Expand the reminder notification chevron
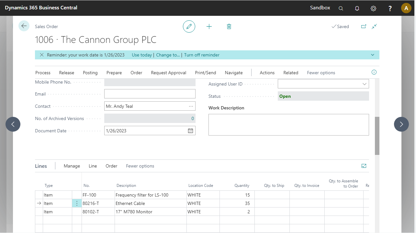416x233 pixels. (x=373, y=55)
